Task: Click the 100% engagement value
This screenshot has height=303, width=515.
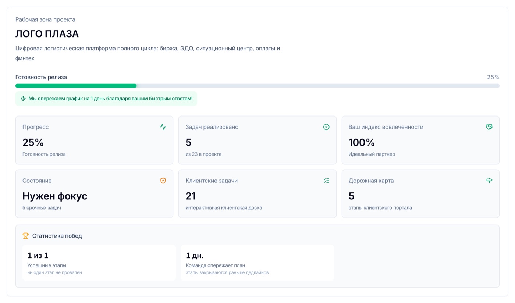Action: pos(362,142)
